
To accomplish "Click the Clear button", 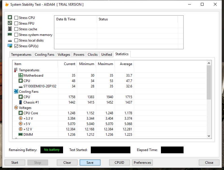I will click(67, 163).
